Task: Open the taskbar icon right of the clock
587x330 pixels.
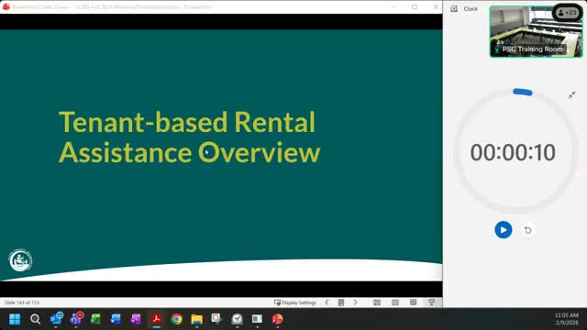Action: click(257, 319)
